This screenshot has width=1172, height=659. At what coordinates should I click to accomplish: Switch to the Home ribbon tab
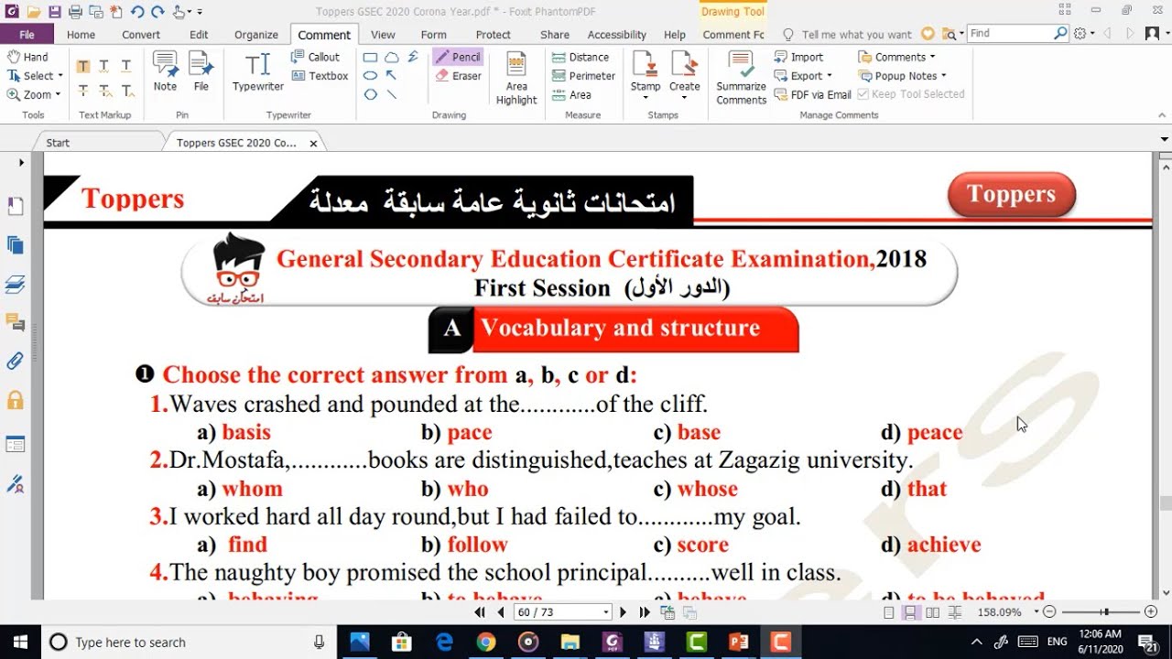click(x=81, y=35)
